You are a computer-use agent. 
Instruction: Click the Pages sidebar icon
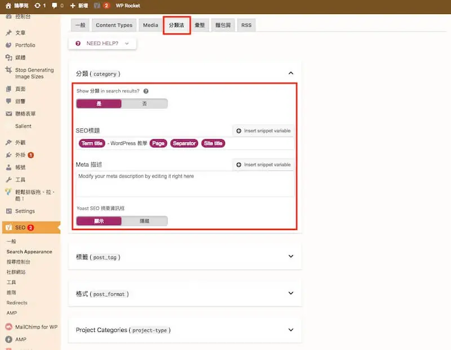[x=8, y=89]
